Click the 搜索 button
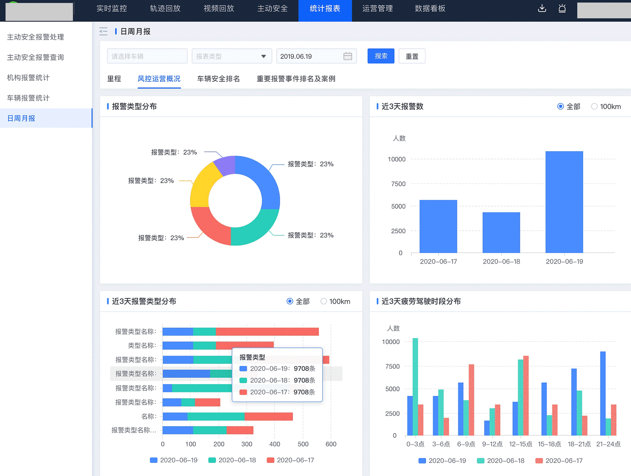The image size is (631, 476). coord(381,56)
